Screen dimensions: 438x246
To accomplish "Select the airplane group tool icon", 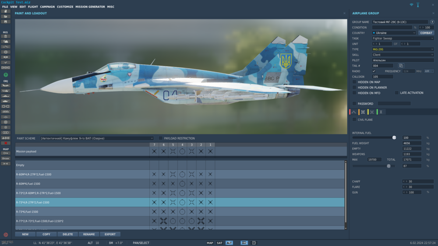I will coord(6,85).
